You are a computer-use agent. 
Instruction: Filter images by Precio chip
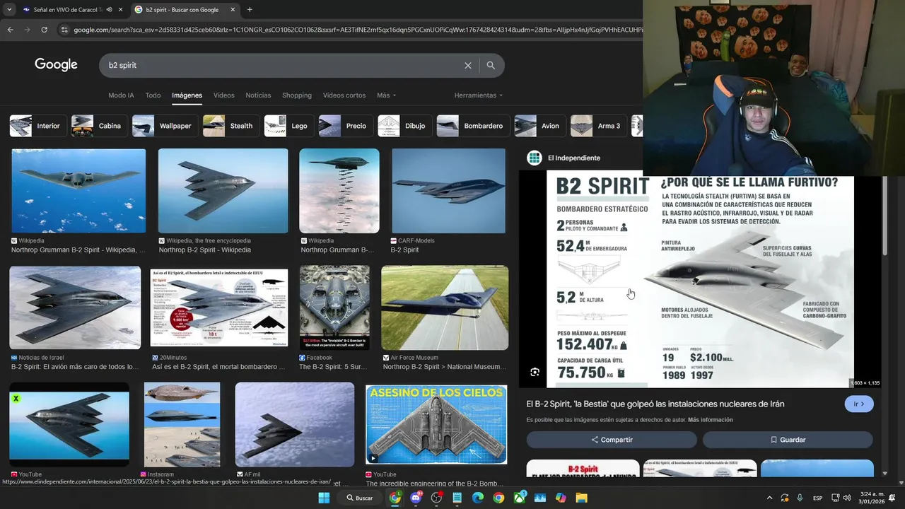pos(346,126)
